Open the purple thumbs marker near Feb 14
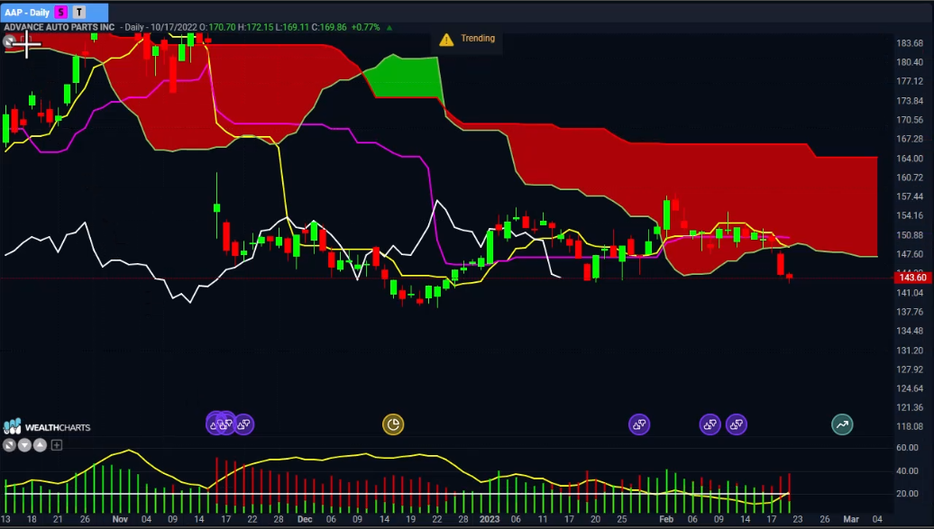The image size is (934, 529). coord(737,424)
